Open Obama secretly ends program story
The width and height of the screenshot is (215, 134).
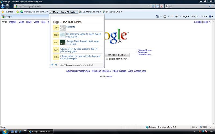pyautogui.click(x=79, y=50)
